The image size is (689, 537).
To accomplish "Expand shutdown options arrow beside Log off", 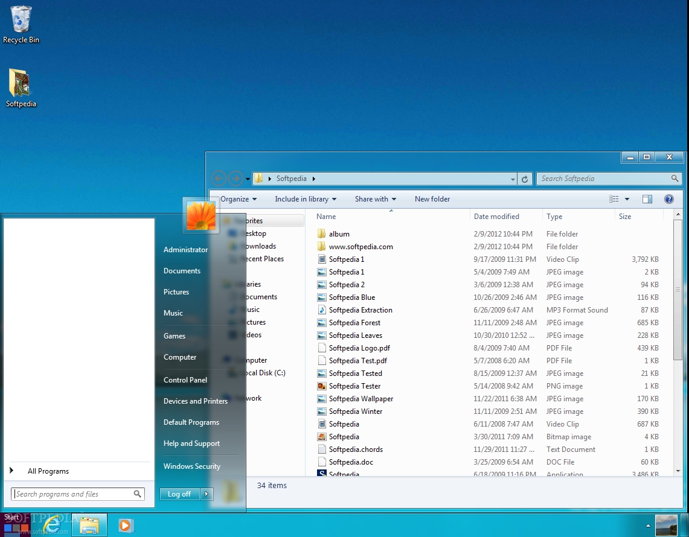I will click(x=207, y=494).
